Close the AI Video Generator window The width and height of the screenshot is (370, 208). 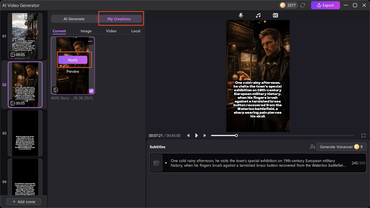click(364, 5)
